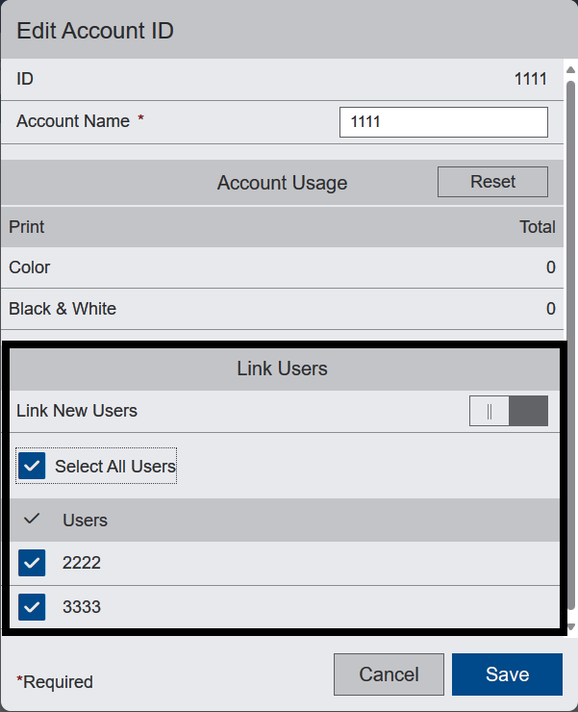578x712 pixels.
Task: Click the Users column header label
Action: [x=85, y=521]
